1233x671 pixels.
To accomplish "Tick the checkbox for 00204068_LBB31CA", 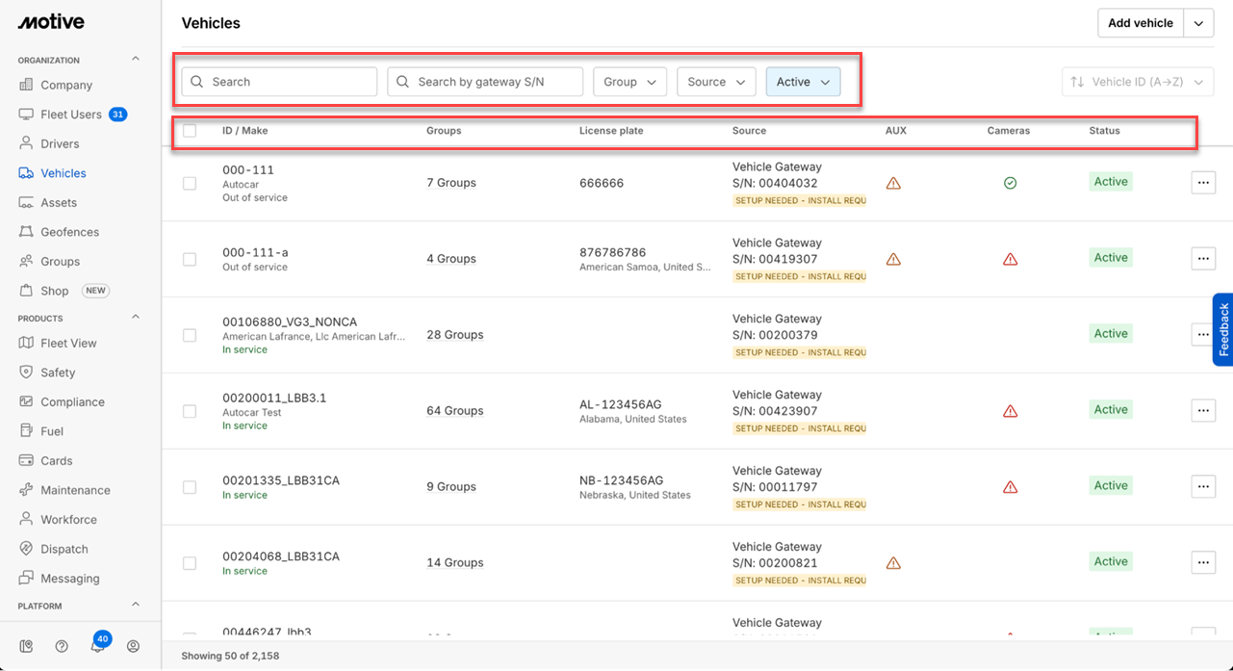I will tap(190, 563).
